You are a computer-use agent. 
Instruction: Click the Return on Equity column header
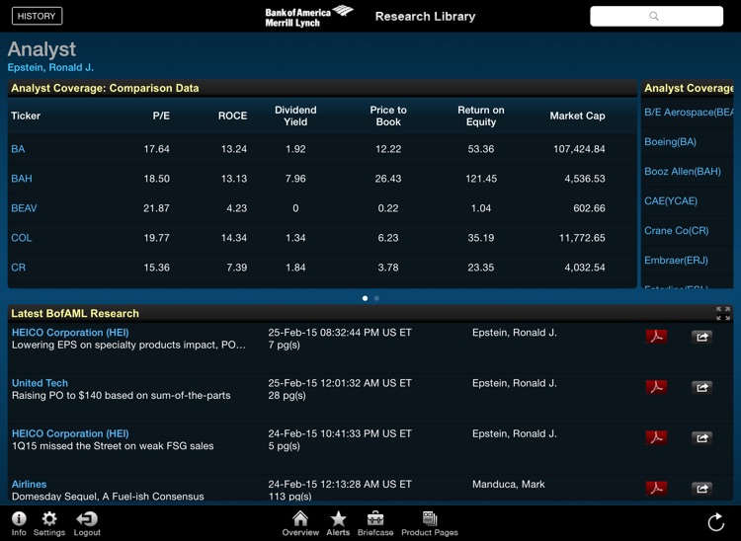481,116
